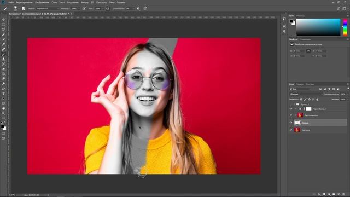Select the Hand tool
This screenshot has width=350, height=197.
(x=3, y=108)
